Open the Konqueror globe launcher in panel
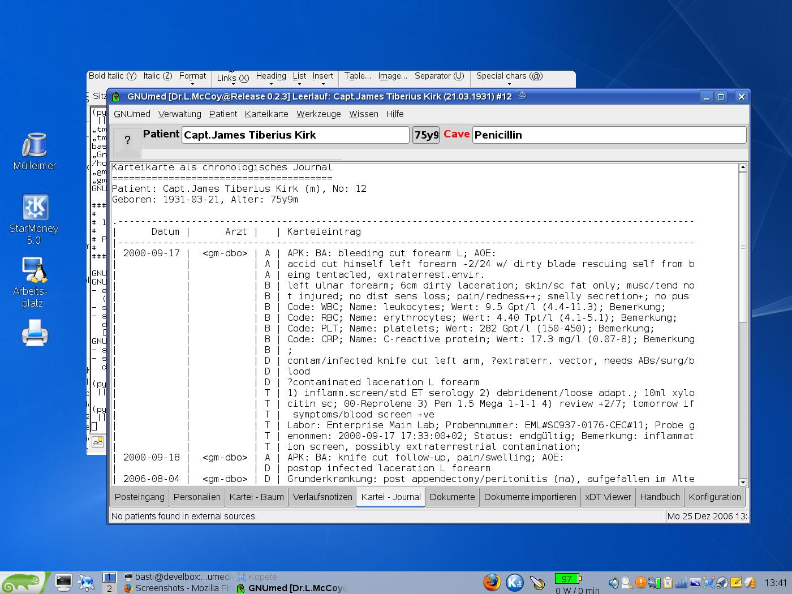792x594 pixels. pyautogui.click(x=86, y=582)
